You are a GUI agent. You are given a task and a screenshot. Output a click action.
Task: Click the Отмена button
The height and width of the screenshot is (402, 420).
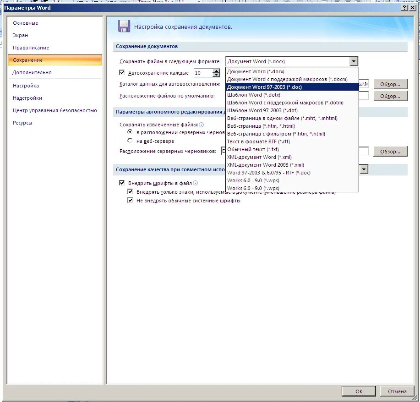pyautogui.click(x=397, y=391)
